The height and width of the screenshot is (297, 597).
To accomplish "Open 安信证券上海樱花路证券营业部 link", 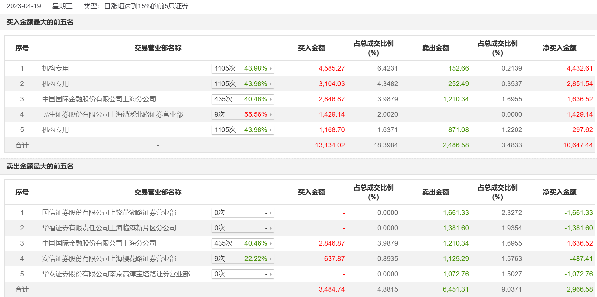I will pos(109,259).
